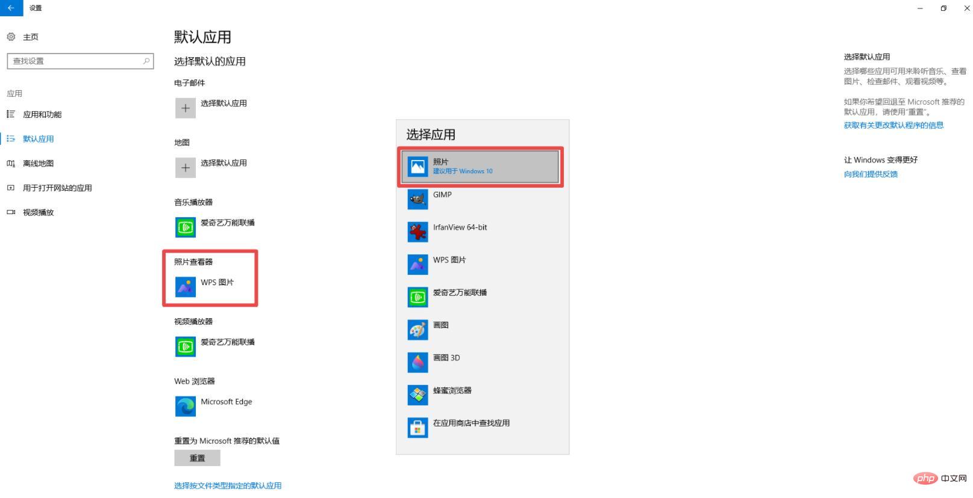Select the GIMP icon in the chooser
Screen dimensions: 973x498
418,199
